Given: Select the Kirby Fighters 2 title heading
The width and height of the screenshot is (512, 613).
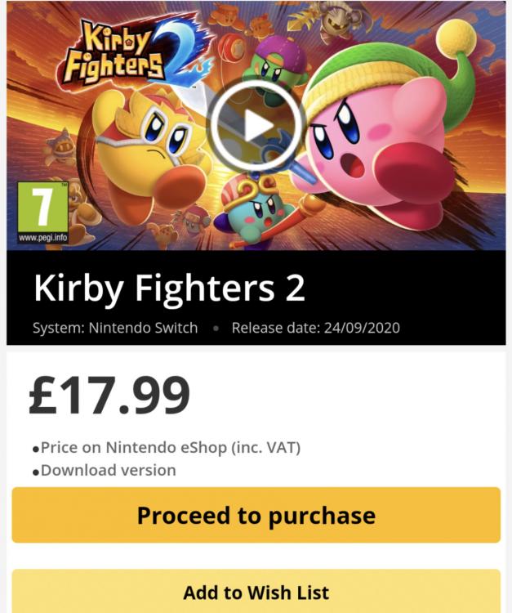Looking at the screenshot, I should [169, 288].
